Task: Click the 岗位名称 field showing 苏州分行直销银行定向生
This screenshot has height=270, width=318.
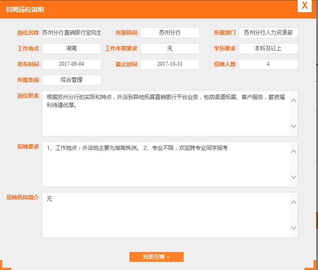Action: click(x=72, y=33)
